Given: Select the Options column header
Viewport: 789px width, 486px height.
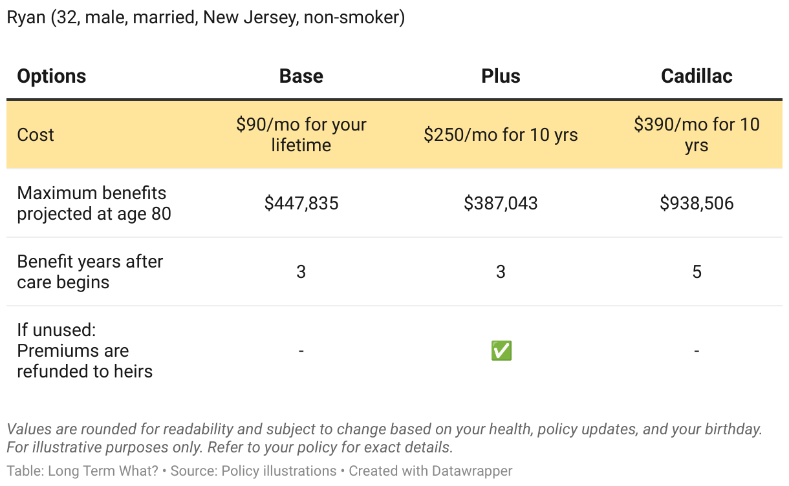Looking at the screenshot, I should 52,76.
